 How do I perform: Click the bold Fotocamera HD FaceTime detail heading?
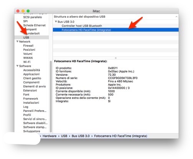click(81, 61)
